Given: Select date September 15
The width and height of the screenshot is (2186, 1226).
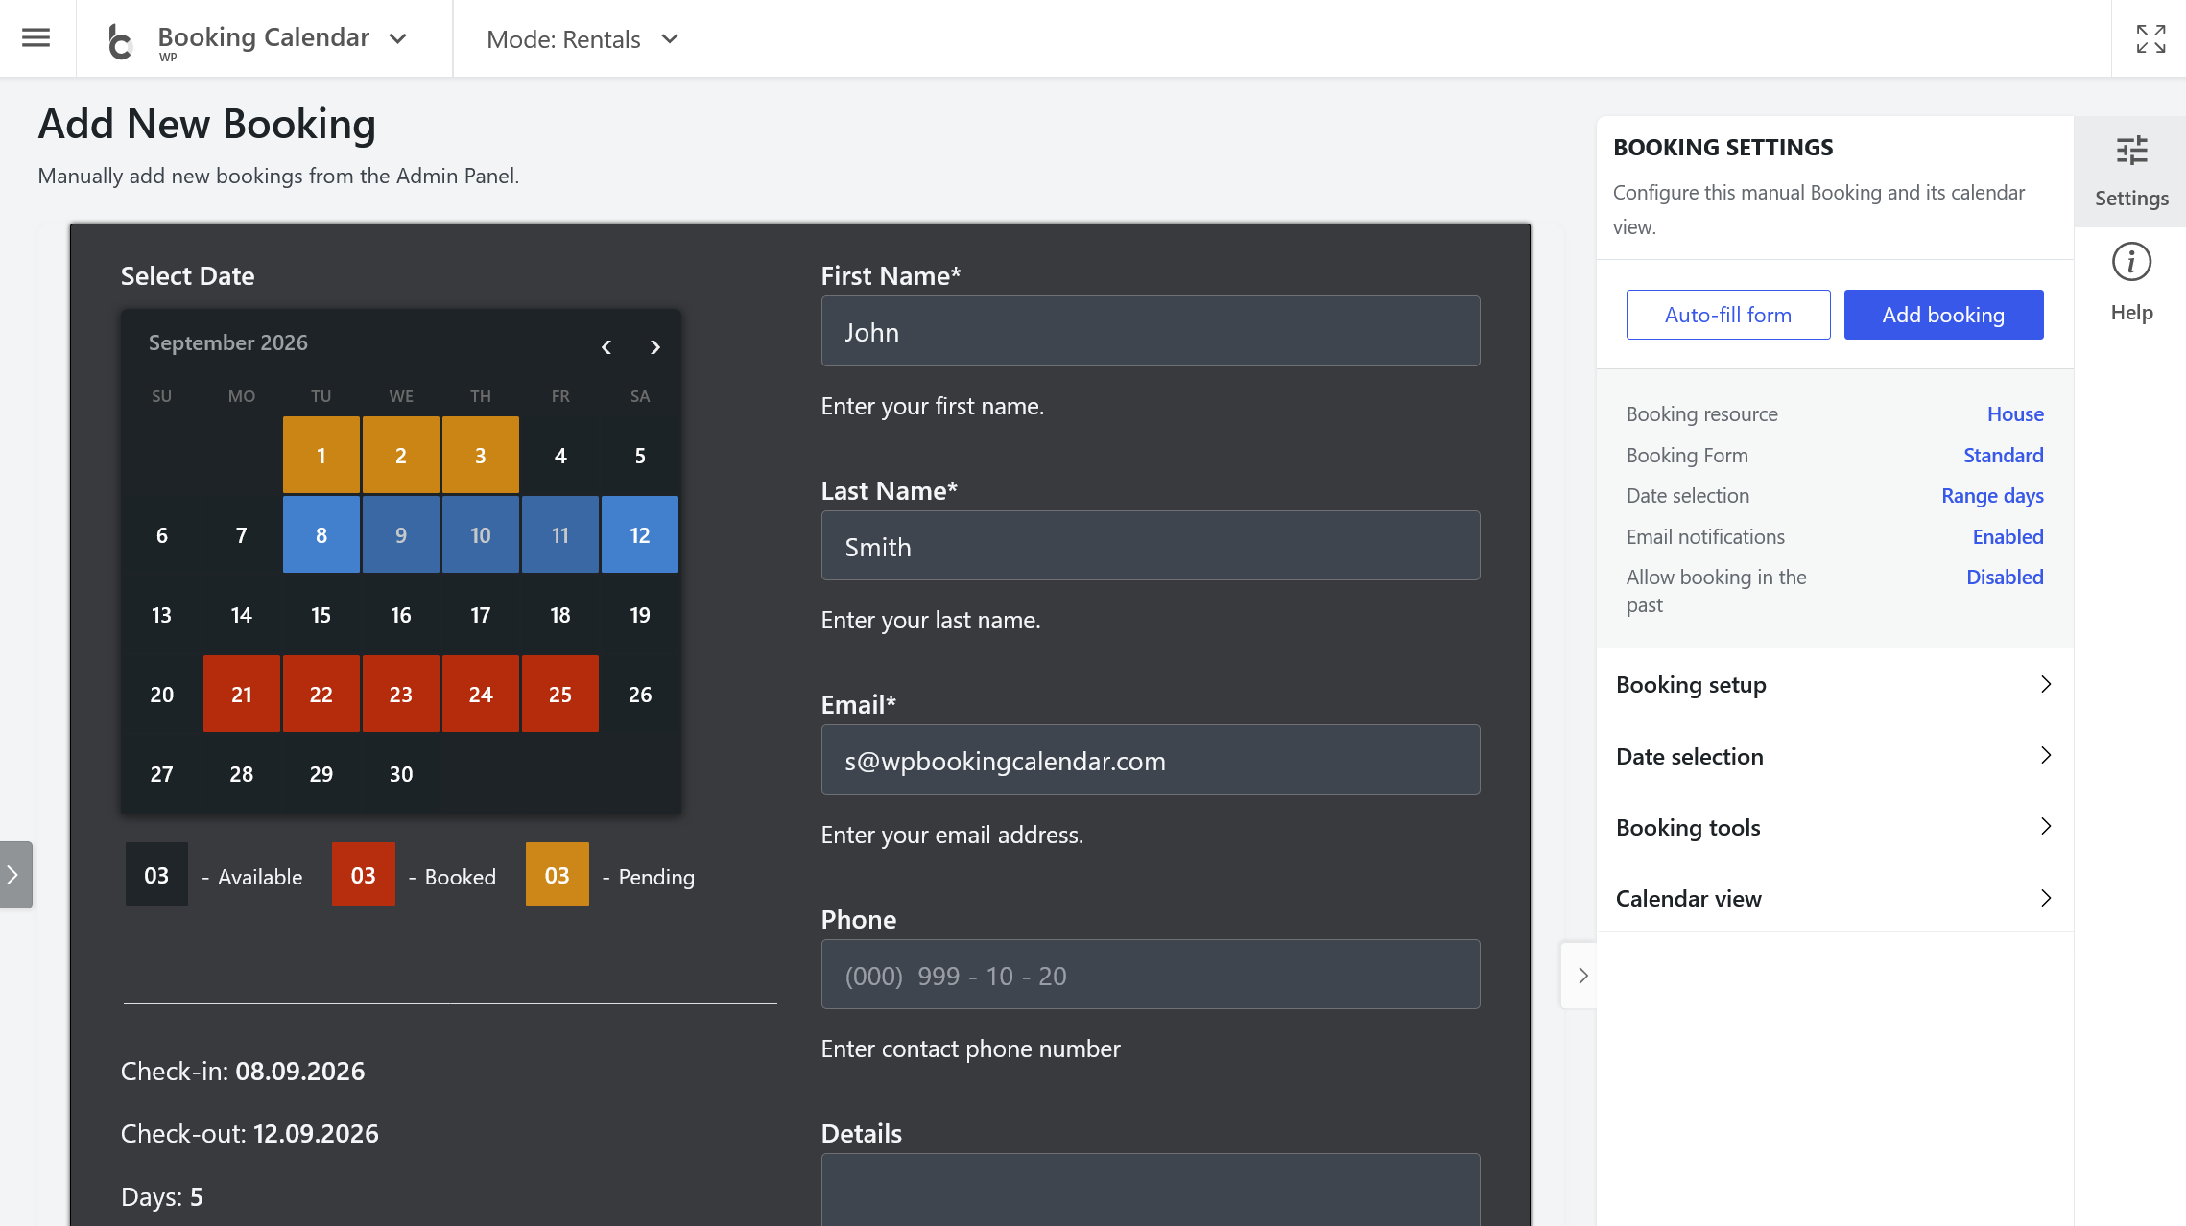Looking at the screenshot, I should coord(321,614).
